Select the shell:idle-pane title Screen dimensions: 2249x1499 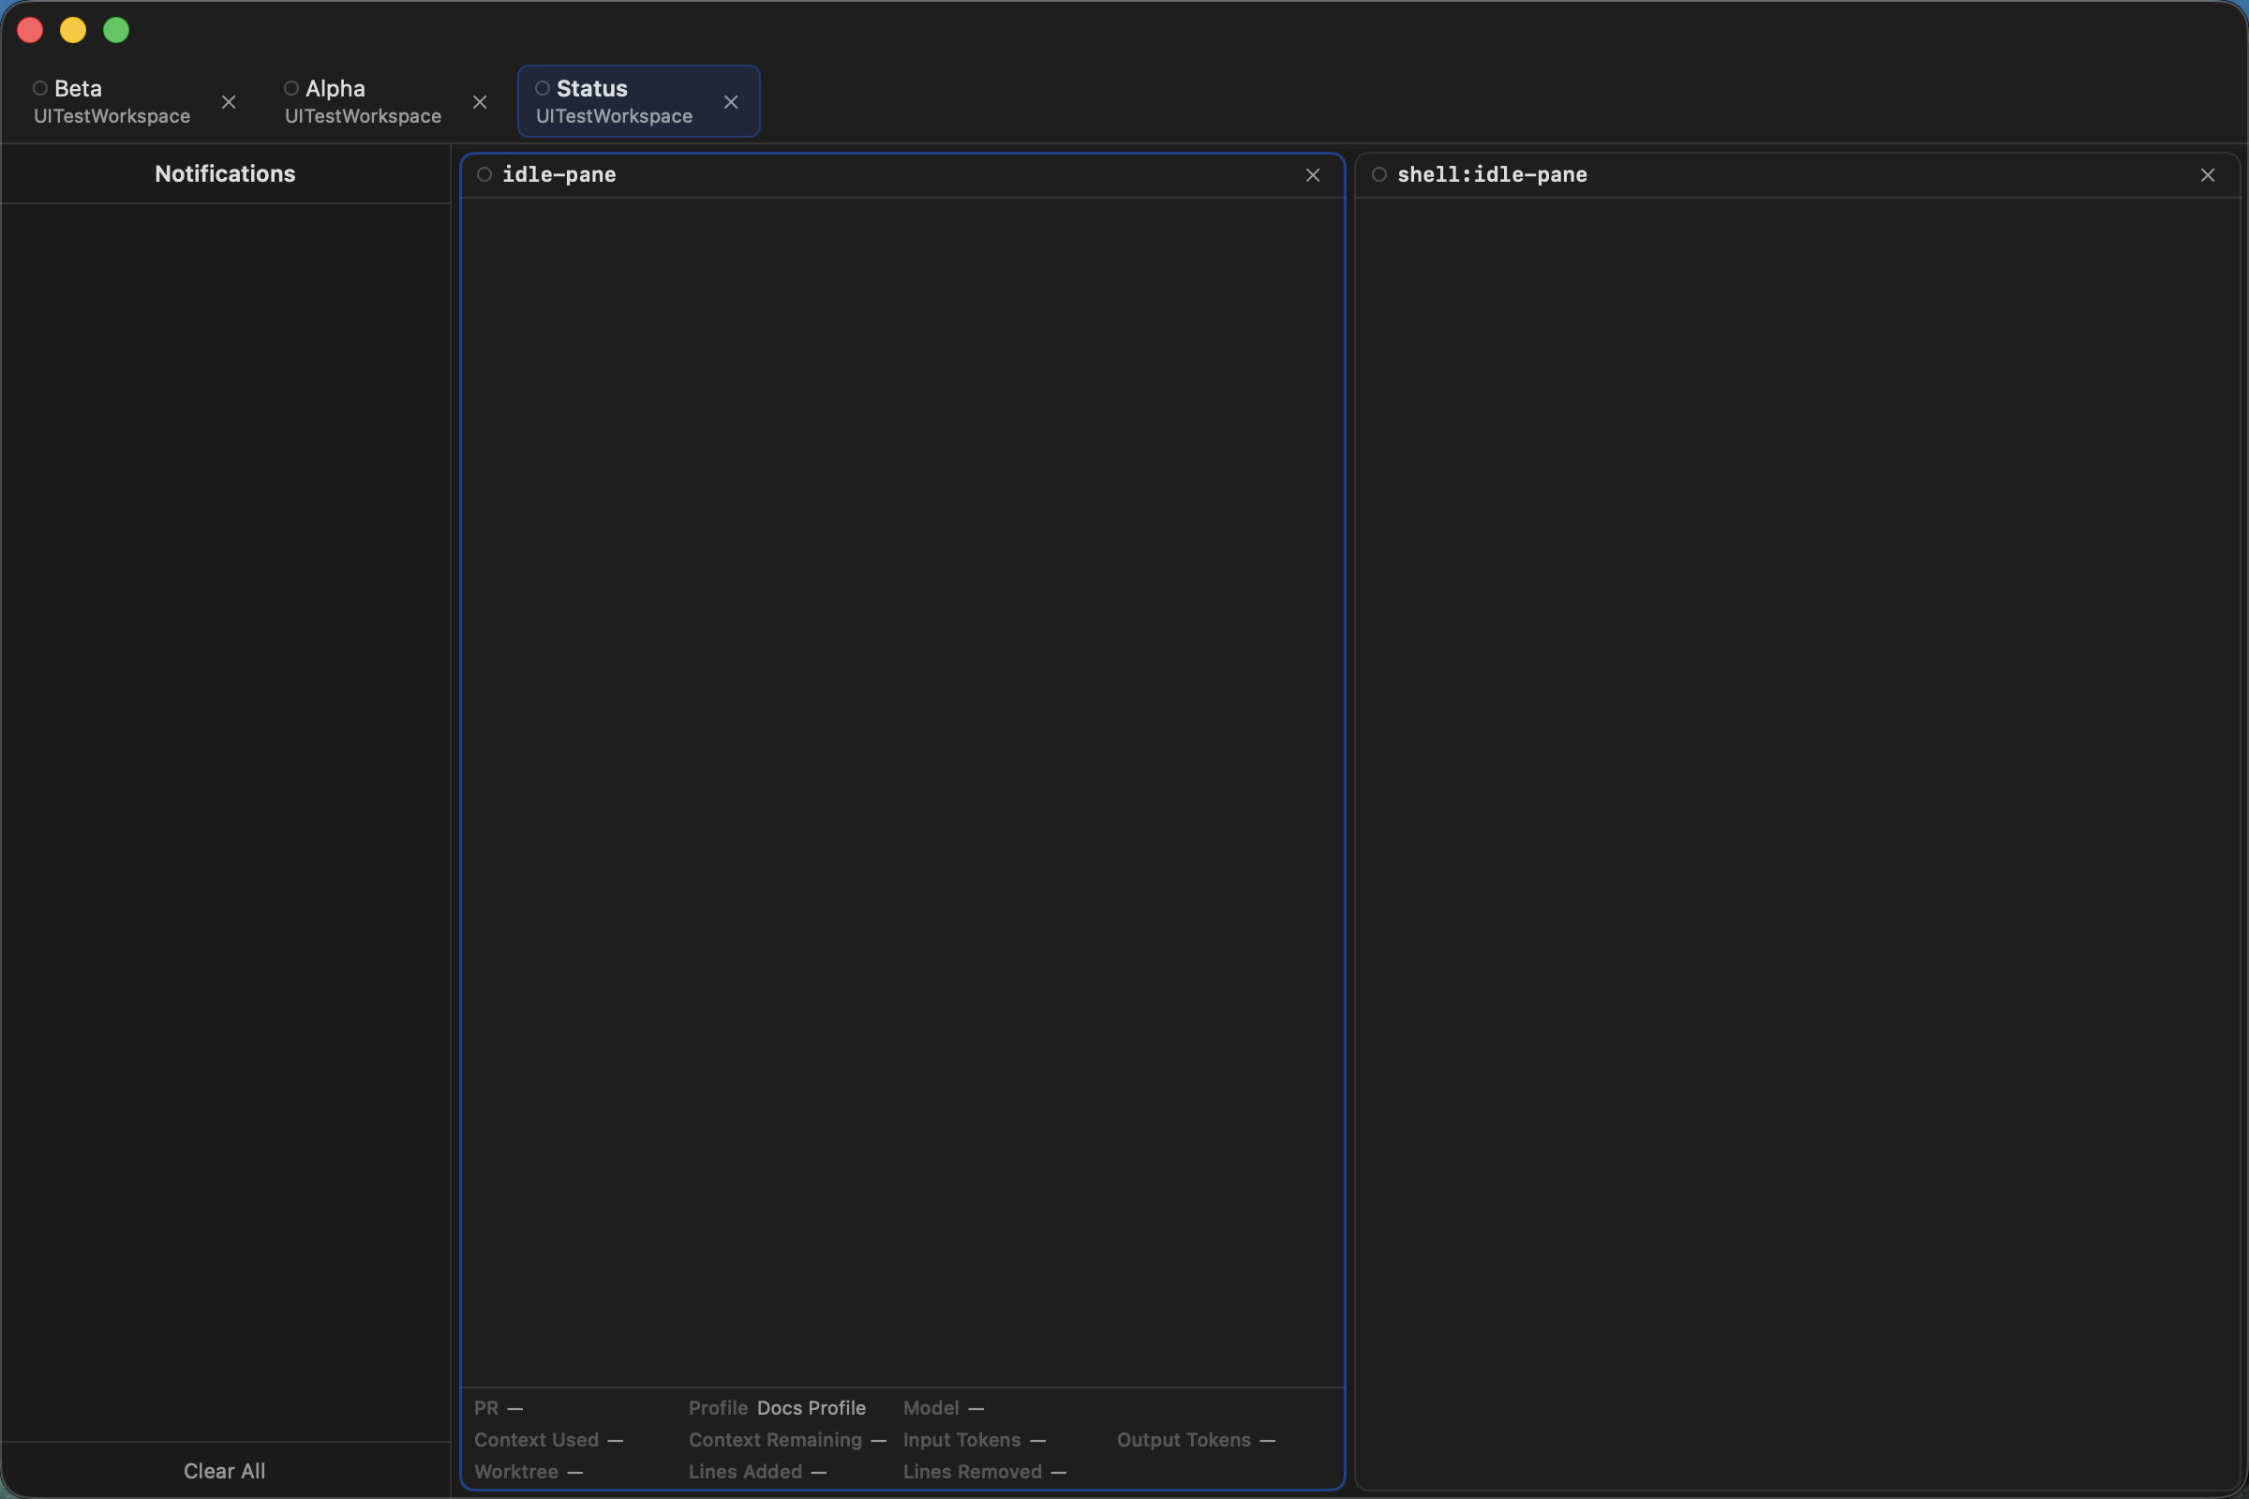pyautogui.click(x=1492, y=175)
